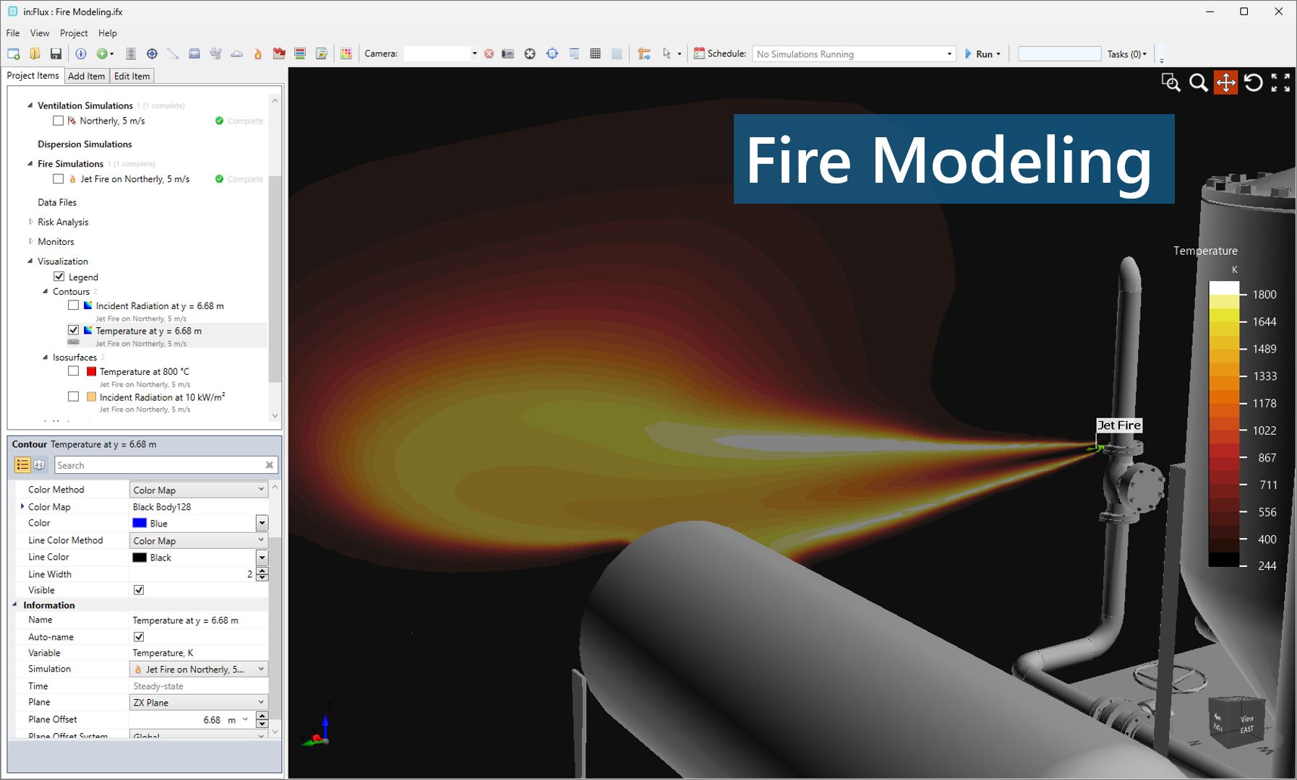
Task: Open the Simulation property dropdown
Action: 199,669
